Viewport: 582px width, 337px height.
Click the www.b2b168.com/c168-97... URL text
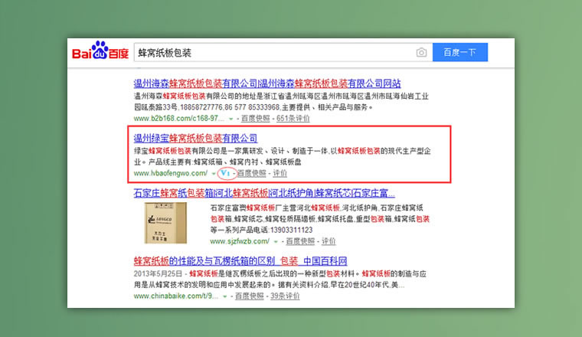(179, 119)
